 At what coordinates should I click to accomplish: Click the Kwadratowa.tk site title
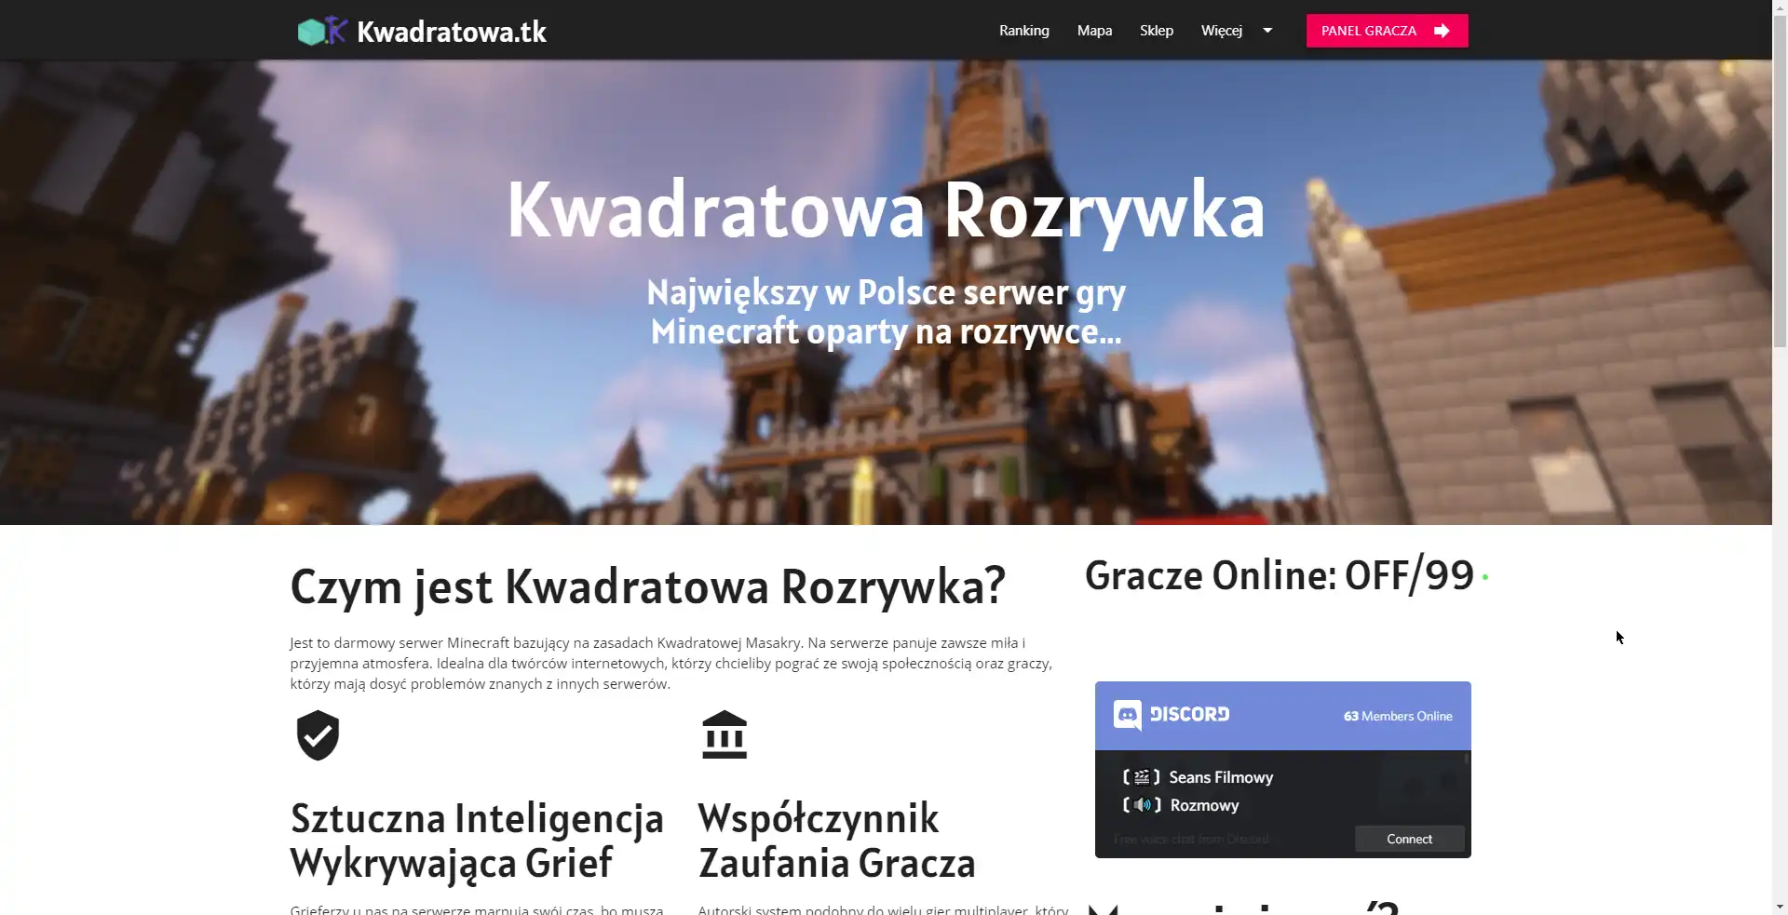[451, 31]
